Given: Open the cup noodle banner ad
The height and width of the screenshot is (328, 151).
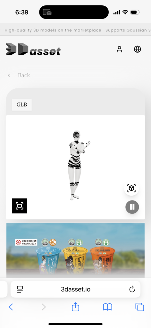Looking at the screenshot, I should coord(75,250).
